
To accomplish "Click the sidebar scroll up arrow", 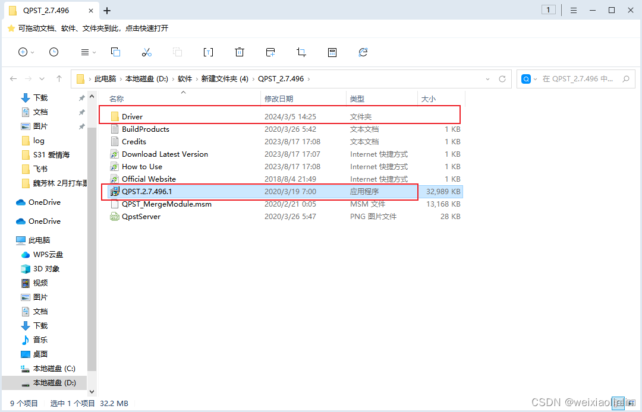I will pos(92,97).
